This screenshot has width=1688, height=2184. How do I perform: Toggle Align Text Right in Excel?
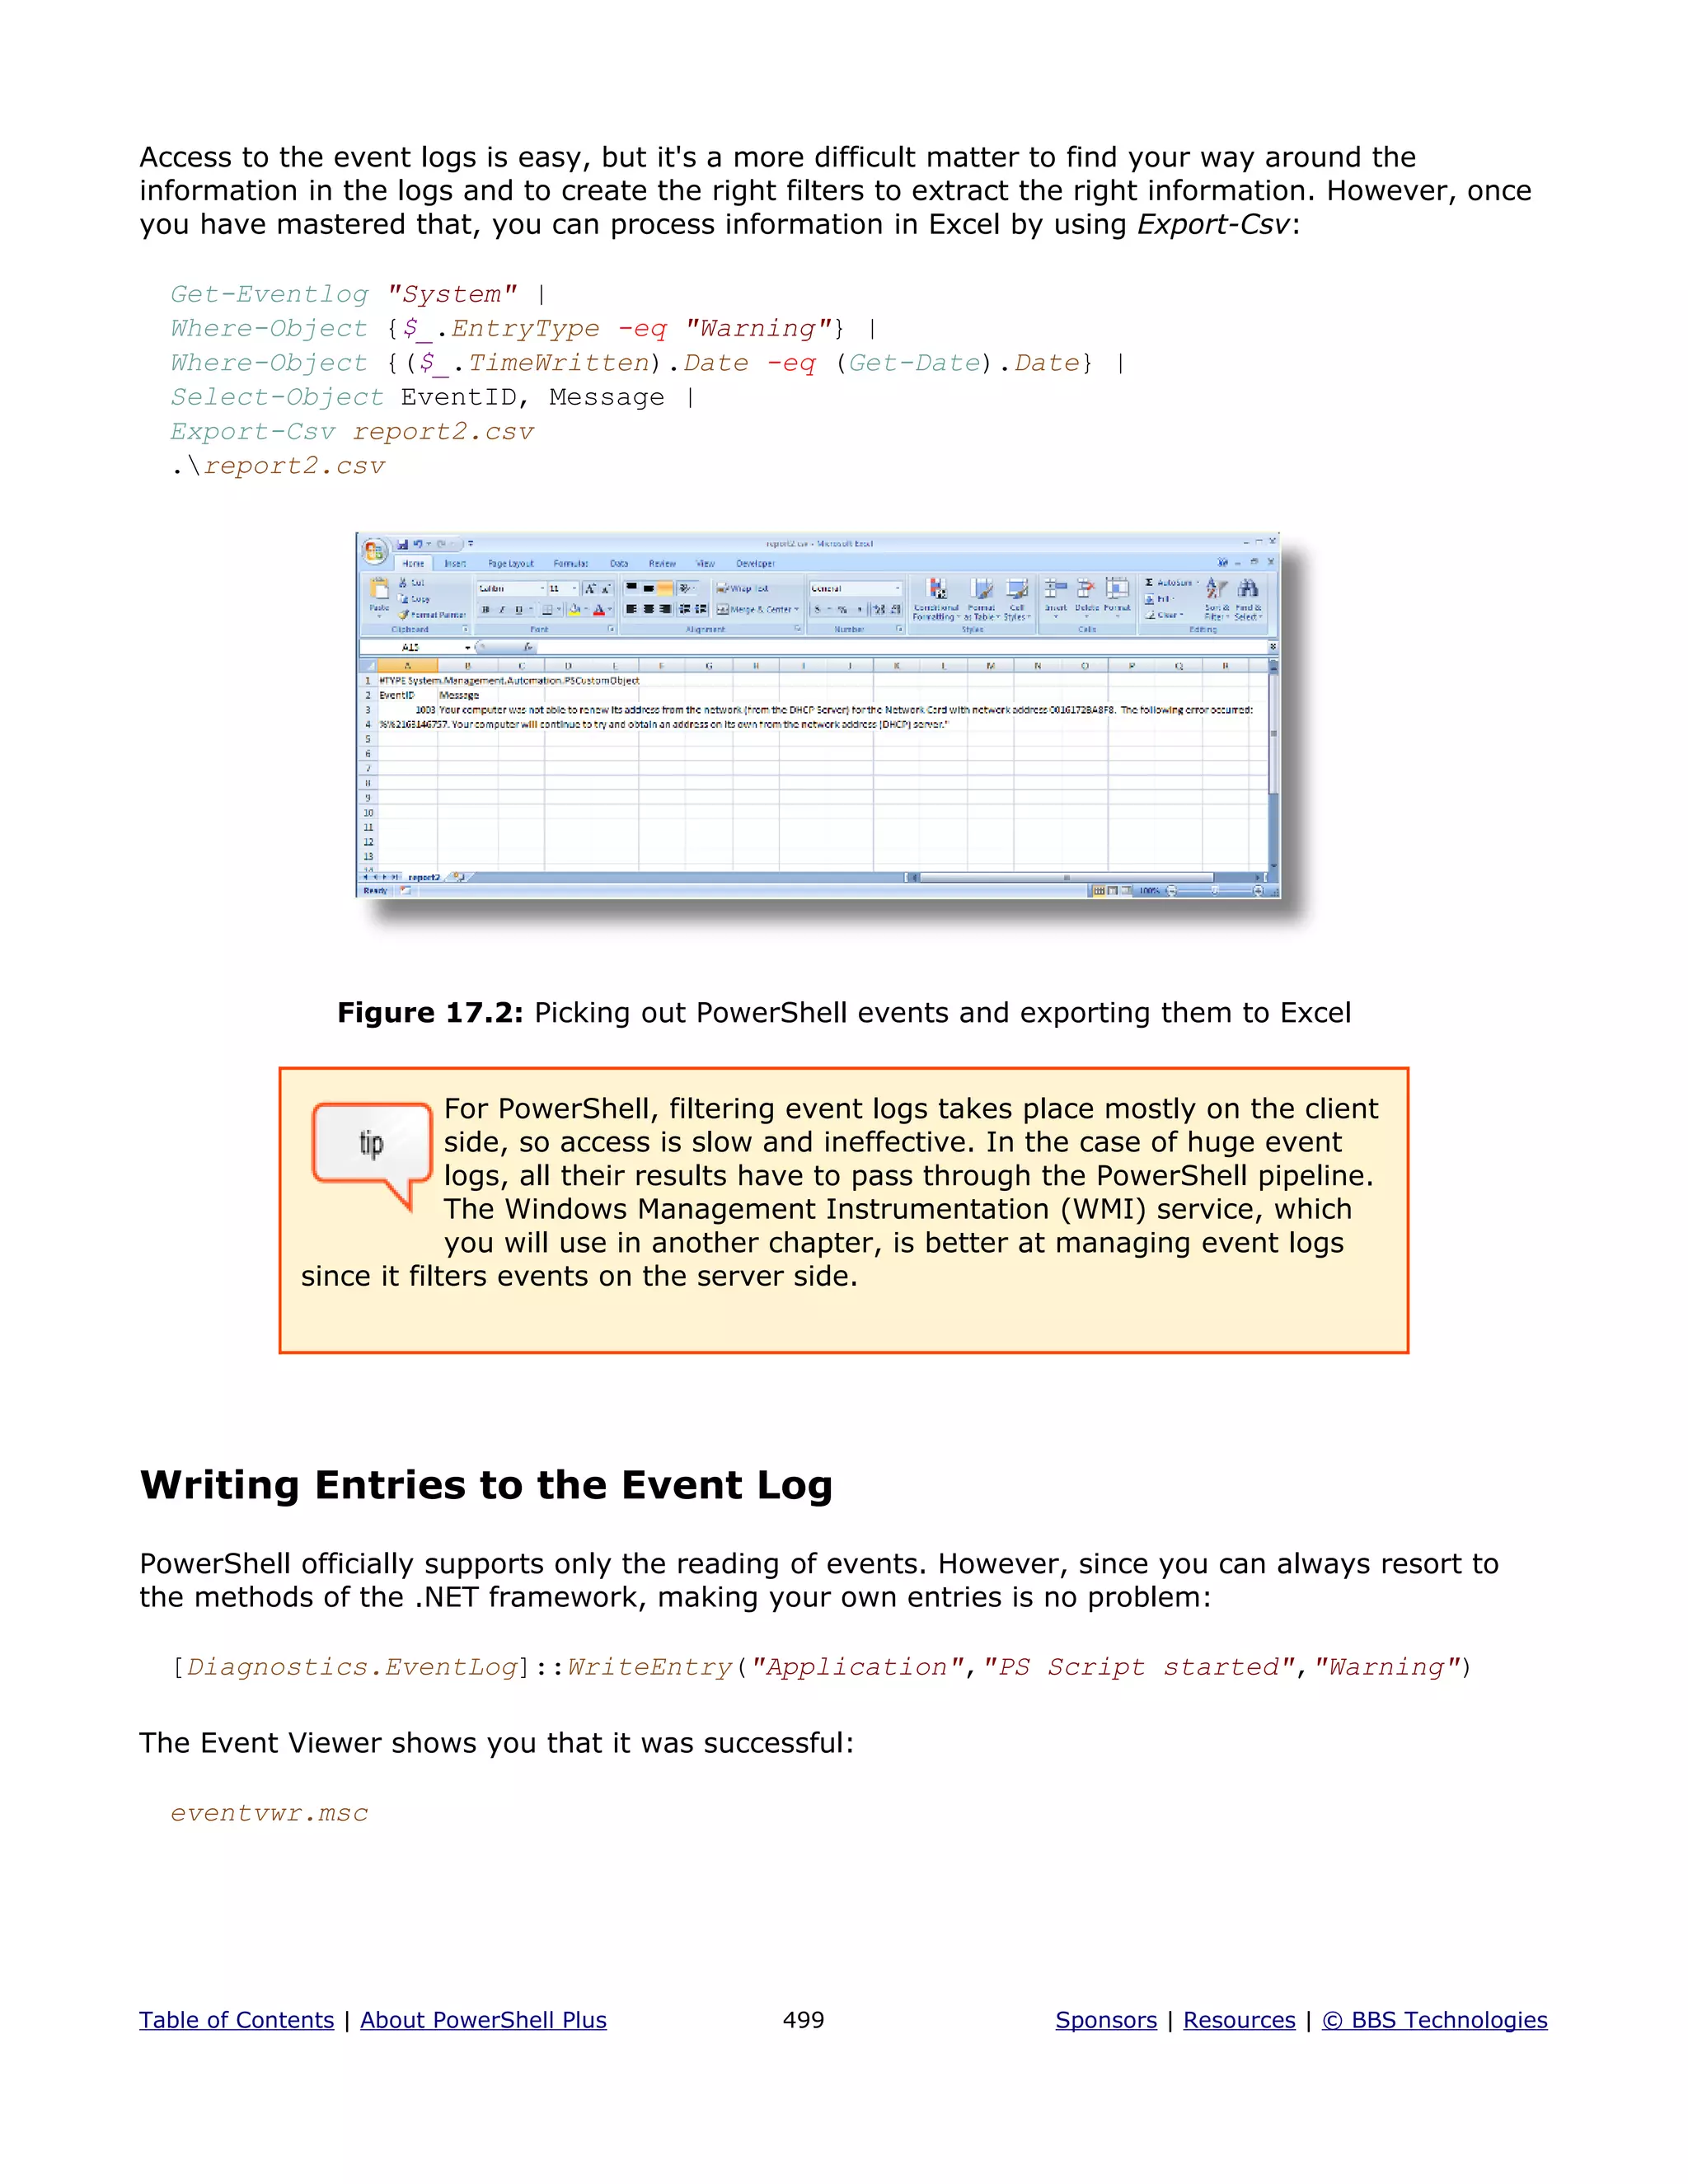point(664,609)
